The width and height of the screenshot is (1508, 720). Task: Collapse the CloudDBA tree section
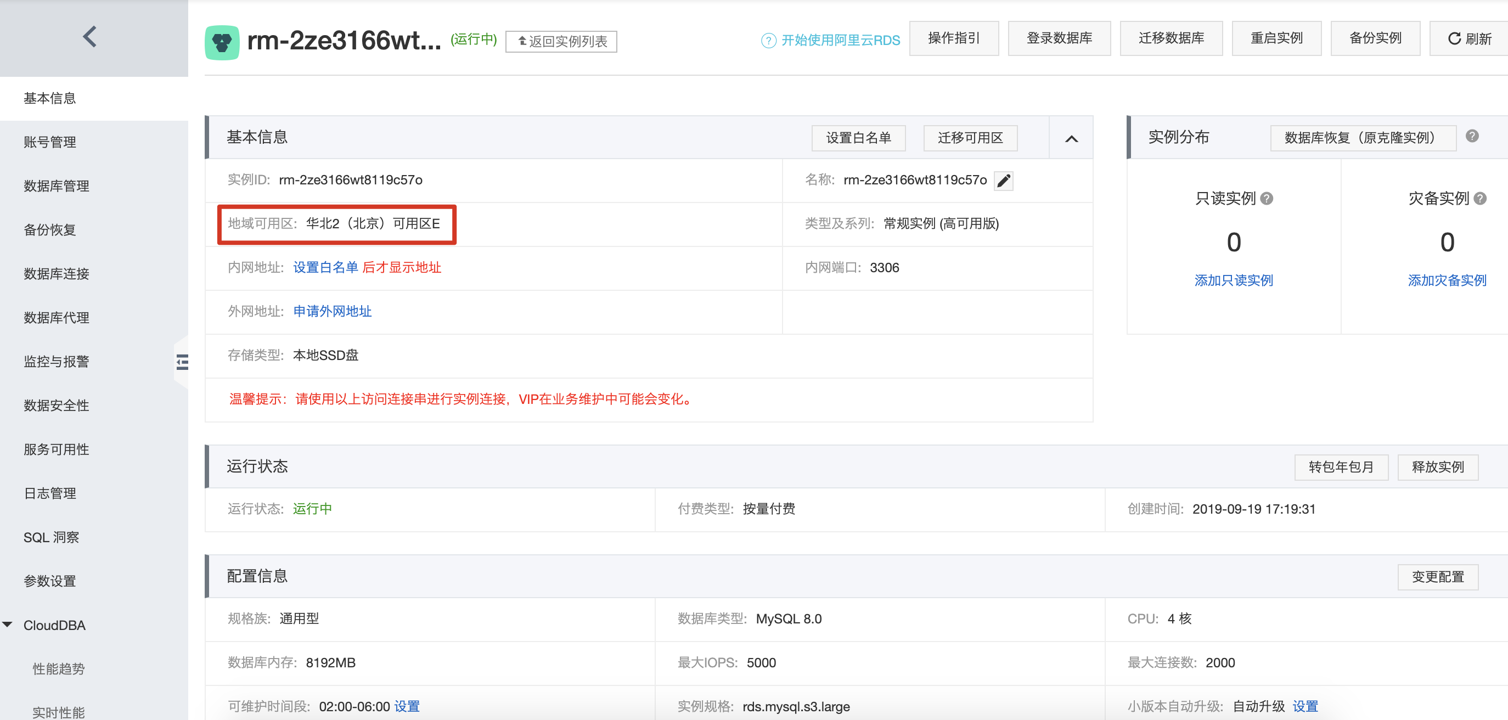[8, 625]
